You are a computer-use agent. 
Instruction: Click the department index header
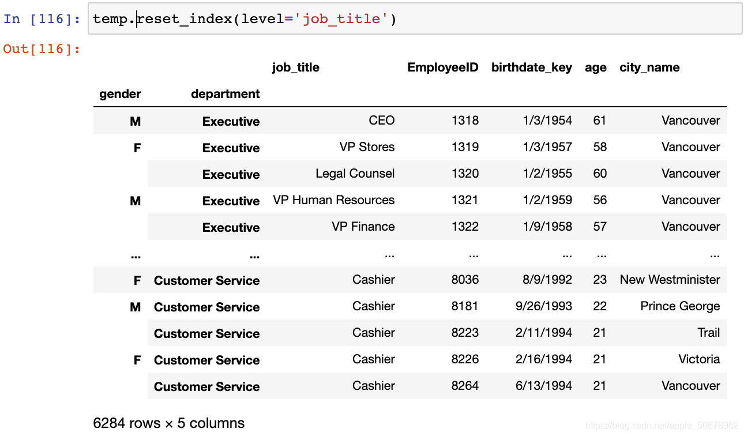(226, 94)
